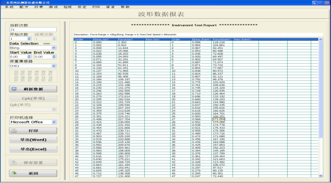Toggle channel 01 checkbox

16,74
